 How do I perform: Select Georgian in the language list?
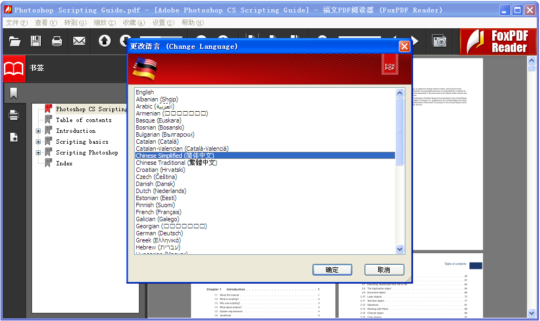265,226
